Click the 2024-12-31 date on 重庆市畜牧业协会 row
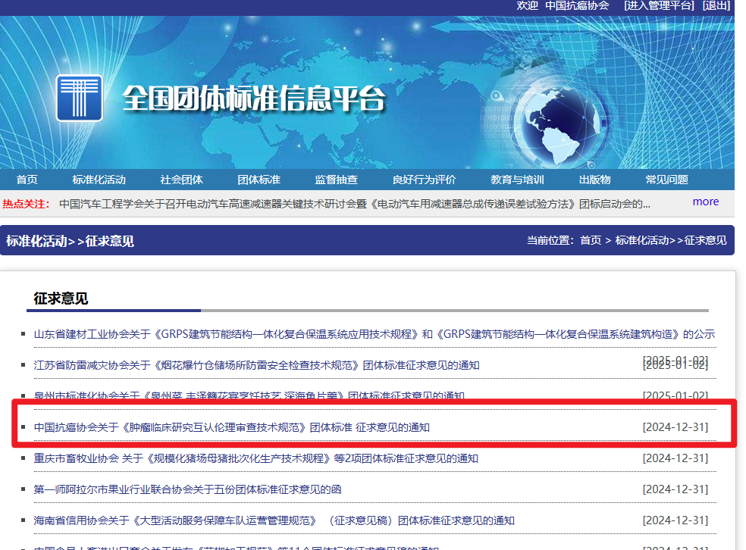 point(675,458)
